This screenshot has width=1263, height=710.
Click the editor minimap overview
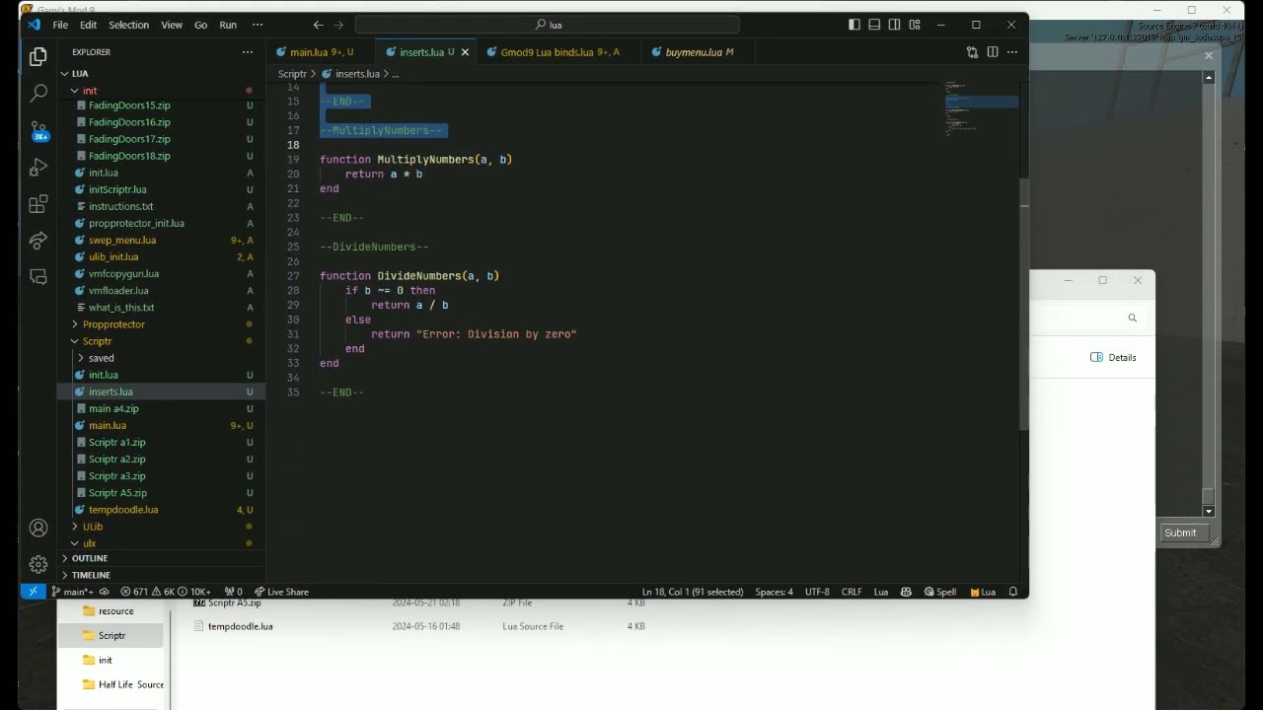979,108
